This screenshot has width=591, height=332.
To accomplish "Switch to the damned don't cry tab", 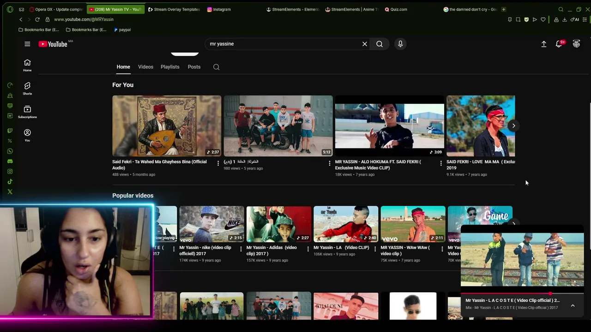I will tap(470, 9).
